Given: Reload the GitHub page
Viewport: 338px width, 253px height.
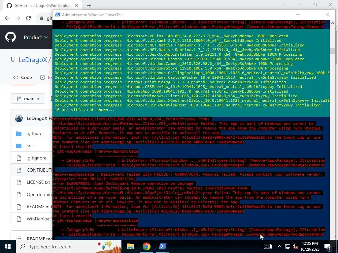Looking at the screenshot, I should click(x=28, y=18).
